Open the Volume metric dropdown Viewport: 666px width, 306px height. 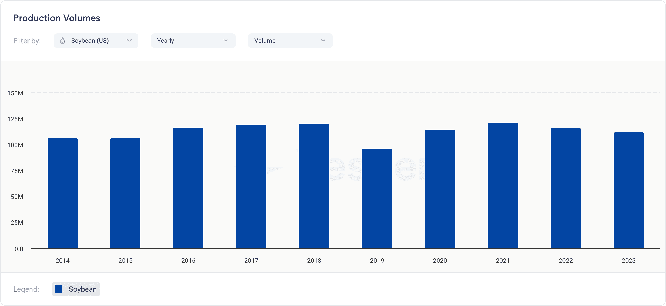coord(290,41)
